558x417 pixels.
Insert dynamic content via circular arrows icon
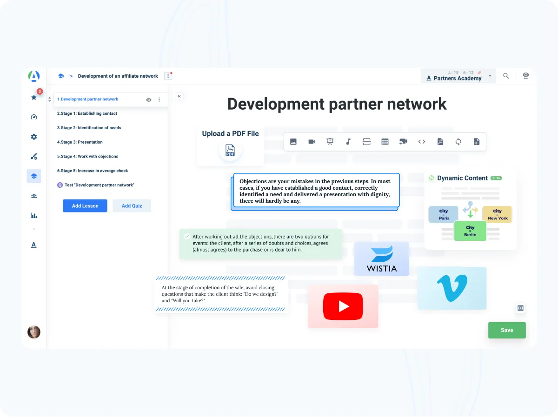[x=458, y=142]
